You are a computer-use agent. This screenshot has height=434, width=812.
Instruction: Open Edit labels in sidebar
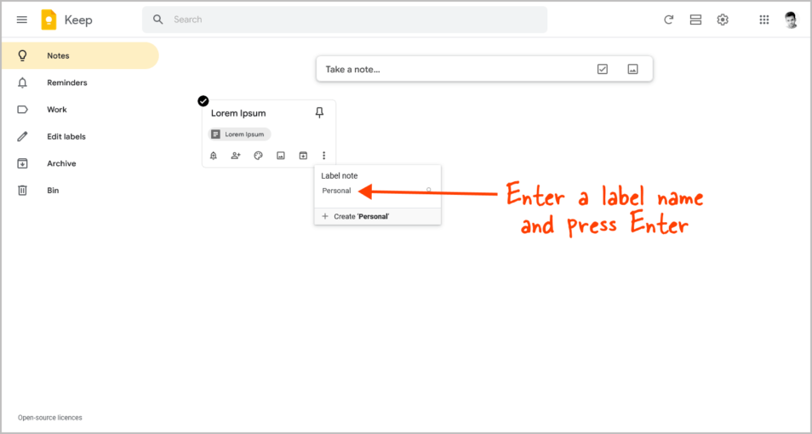tap(80, 137)
